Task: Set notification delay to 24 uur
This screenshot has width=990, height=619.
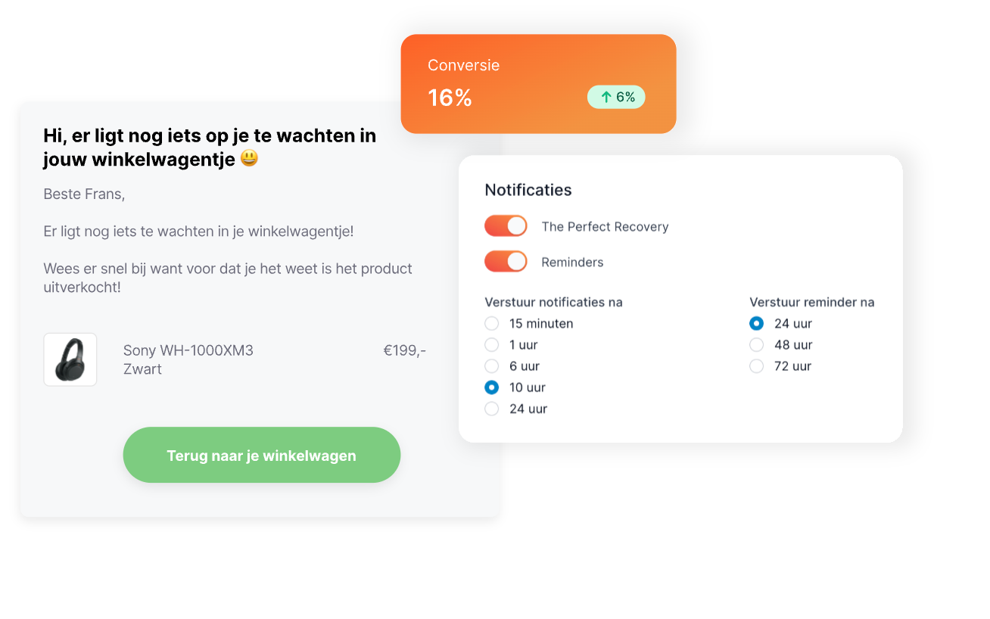Action: 492,409
